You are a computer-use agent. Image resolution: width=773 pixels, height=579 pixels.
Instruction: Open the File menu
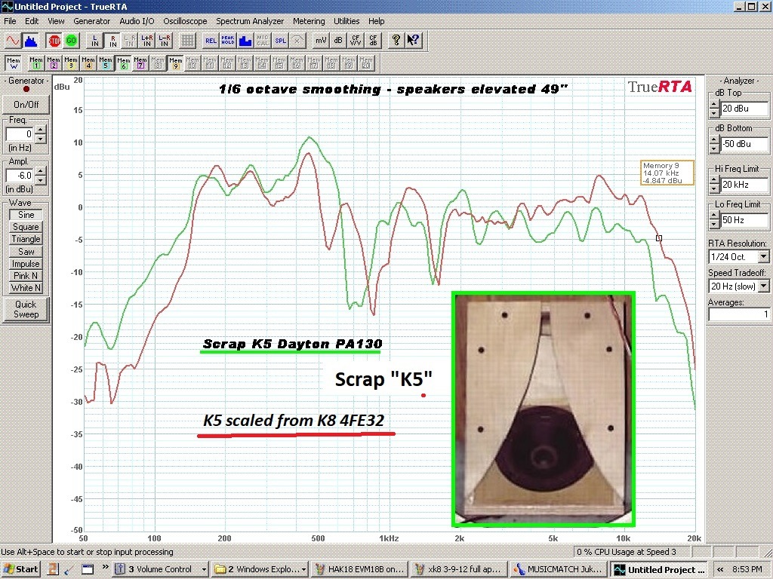pos(10,21)
